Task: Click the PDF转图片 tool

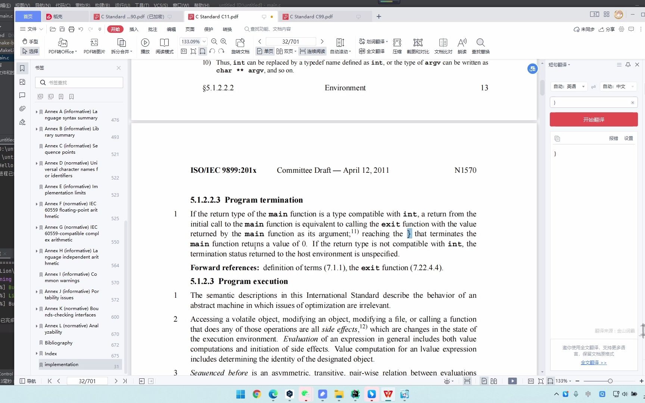Action: tap(94, 46)
